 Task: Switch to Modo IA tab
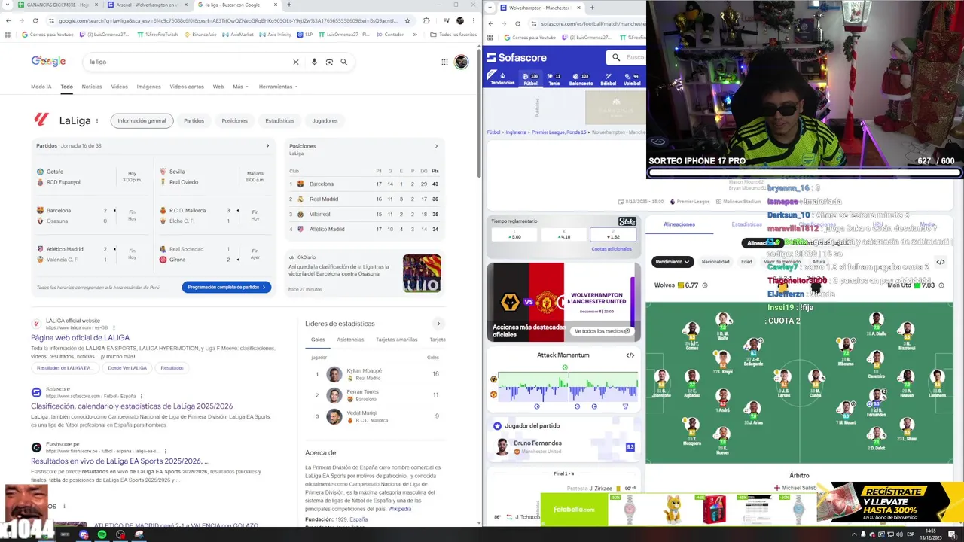coord(41,87)
